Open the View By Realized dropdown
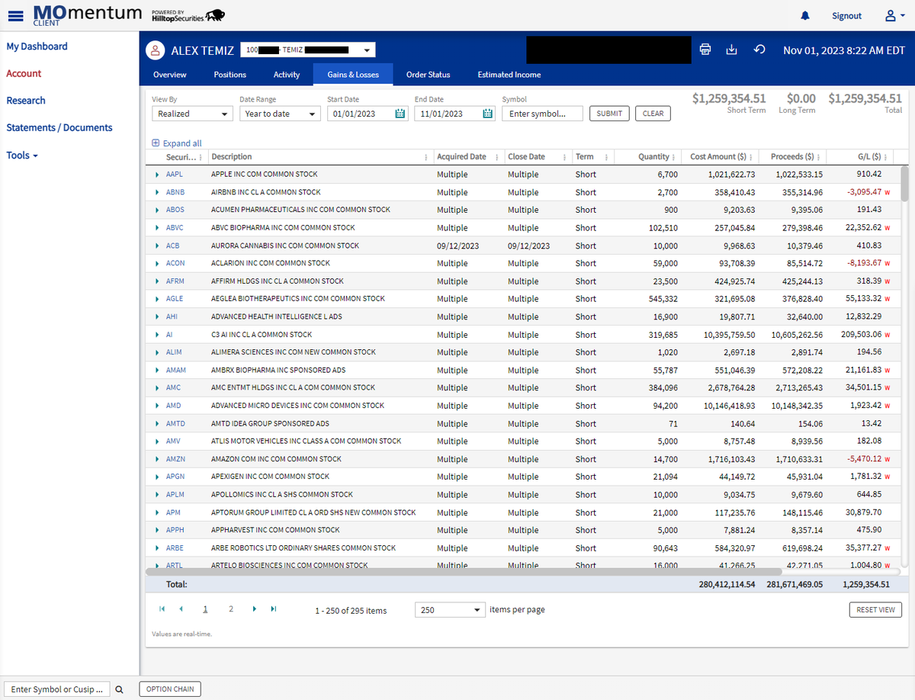Screen dimensions: 915x700 192,114
